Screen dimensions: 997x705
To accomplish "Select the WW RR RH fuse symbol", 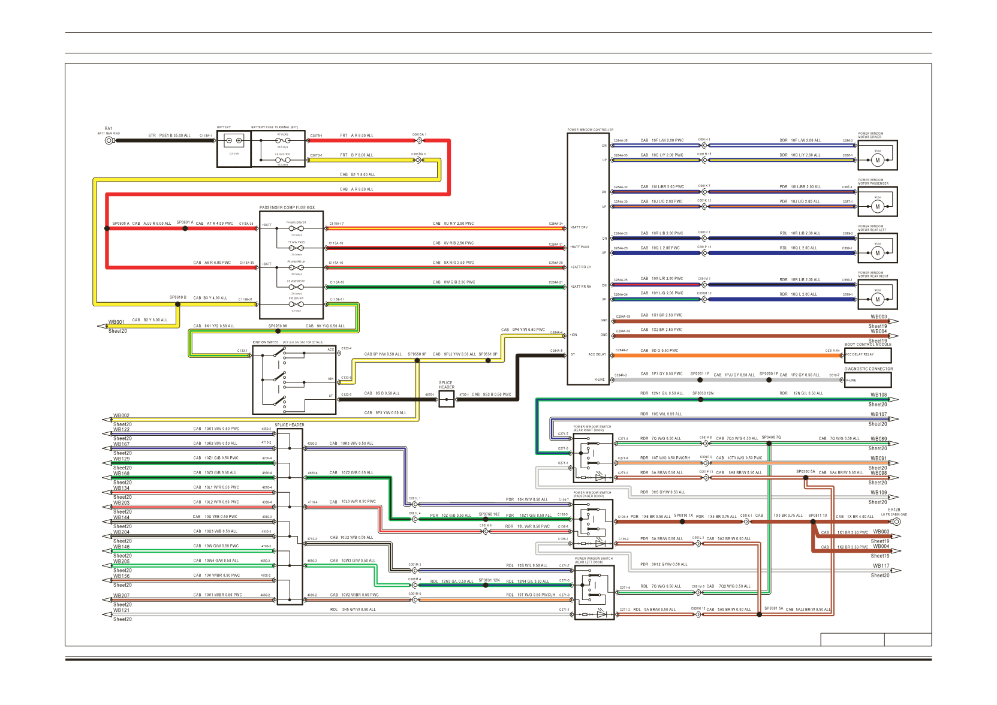I will pyautogui.click(x=296, y=287).
